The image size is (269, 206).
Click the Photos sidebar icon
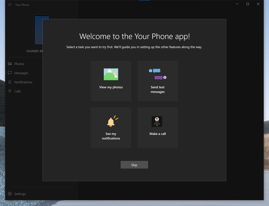point(10,64)
